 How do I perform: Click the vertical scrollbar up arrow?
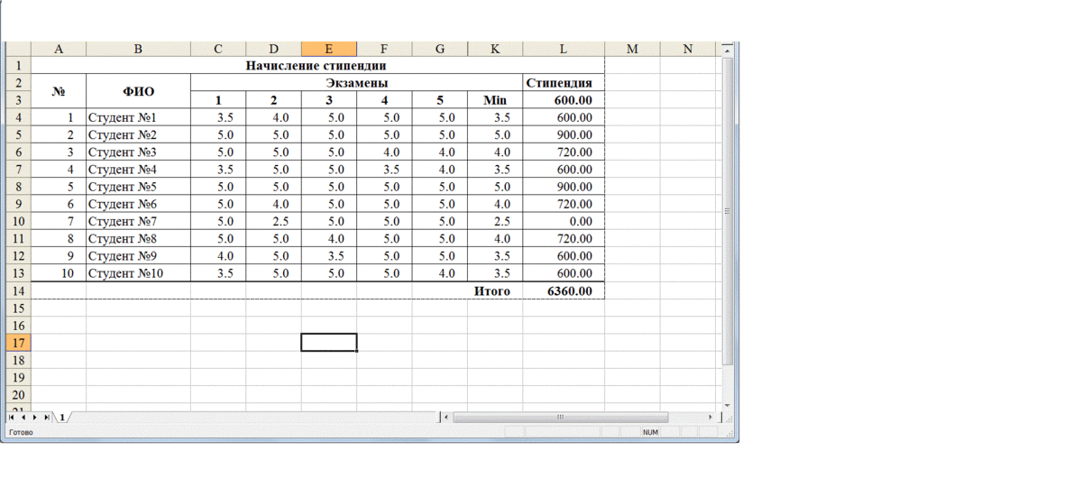pos(728,51)
